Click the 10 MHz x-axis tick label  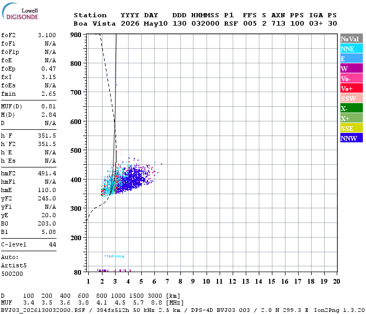(x=206, y=282)
